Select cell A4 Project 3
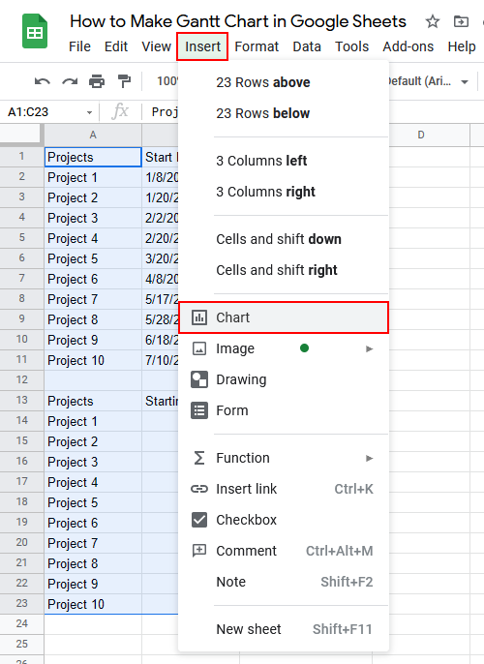This screenshot has height=664, width=484. coord(93,218)
